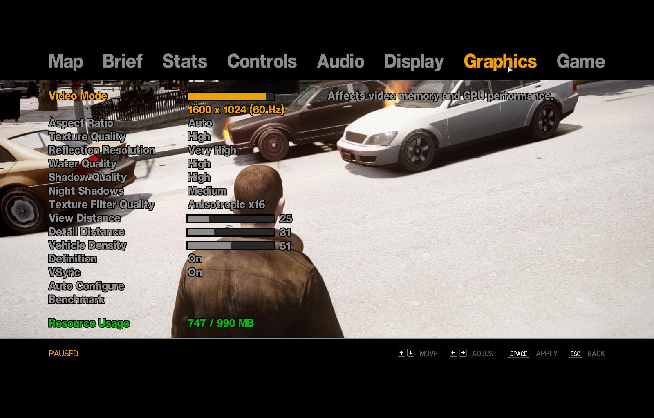
Task: Switch to the Display tab
Action: (x=414, y=62)
